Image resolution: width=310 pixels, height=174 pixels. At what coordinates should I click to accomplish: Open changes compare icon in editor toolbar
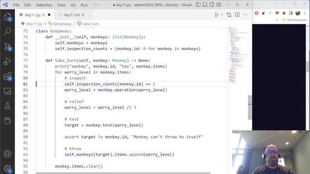coord(229,15)
